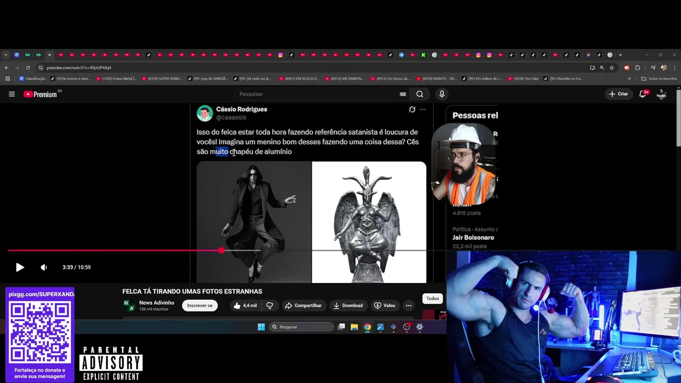Viewport: 681px width, 383px height.
Task: Open Task View in the taskbar
Action: click(x=342, y=327)
